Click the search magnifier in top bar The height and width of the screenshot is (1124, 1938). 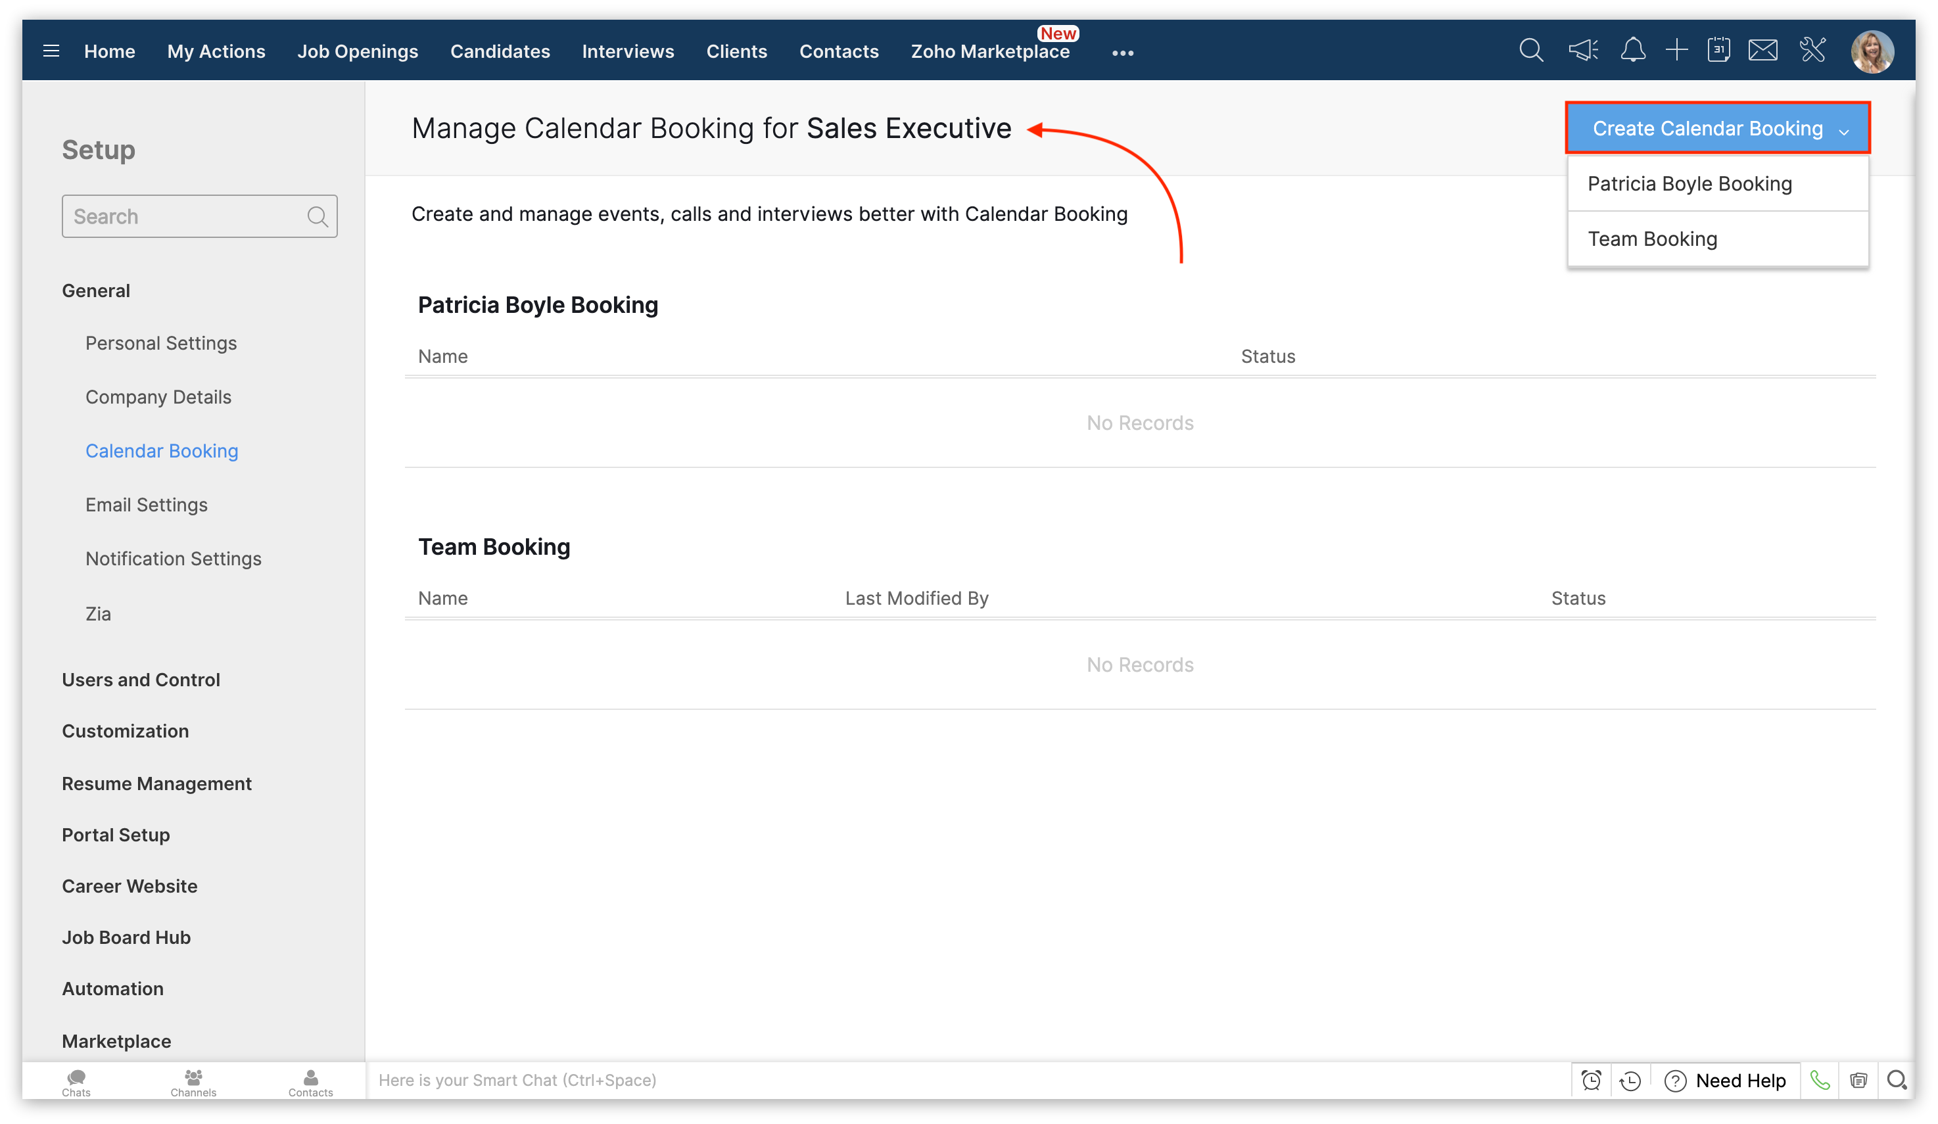pos(1530,51)
